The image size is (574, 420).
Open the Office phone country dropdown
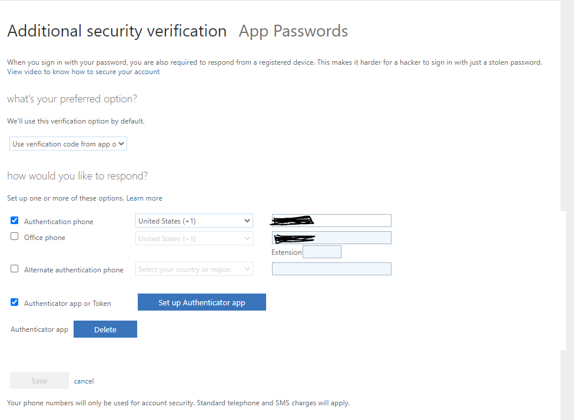194,238
